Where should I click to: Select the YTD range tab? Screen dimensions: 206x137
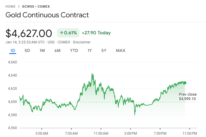[x=74, y=50]
